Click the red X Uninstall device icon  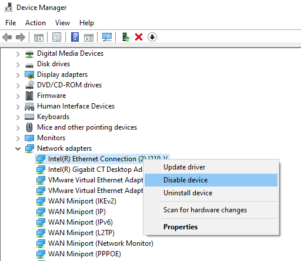point(139,37)
